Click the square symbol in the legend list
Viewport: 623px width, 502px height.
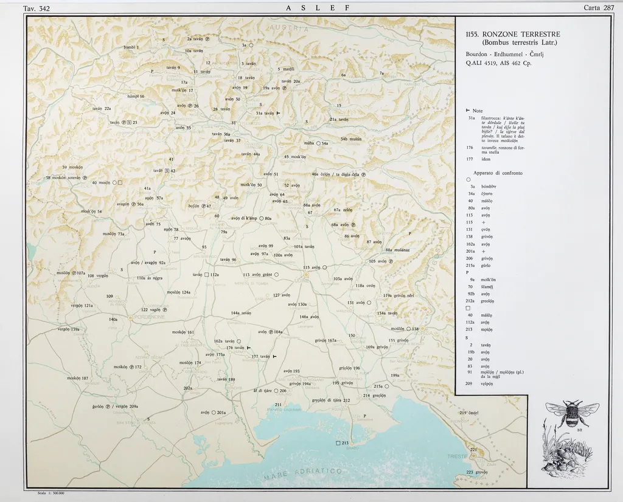coord(468,307)
